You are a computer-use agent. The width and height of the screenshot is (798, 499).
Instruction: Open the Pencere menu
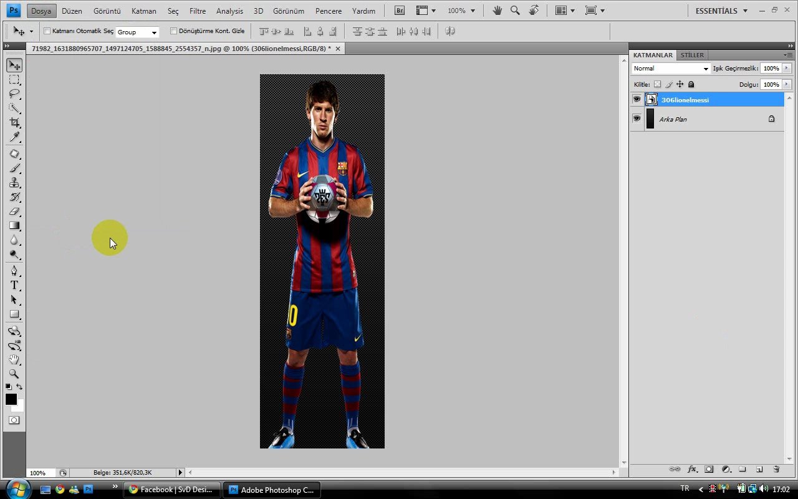pos(329,11)
